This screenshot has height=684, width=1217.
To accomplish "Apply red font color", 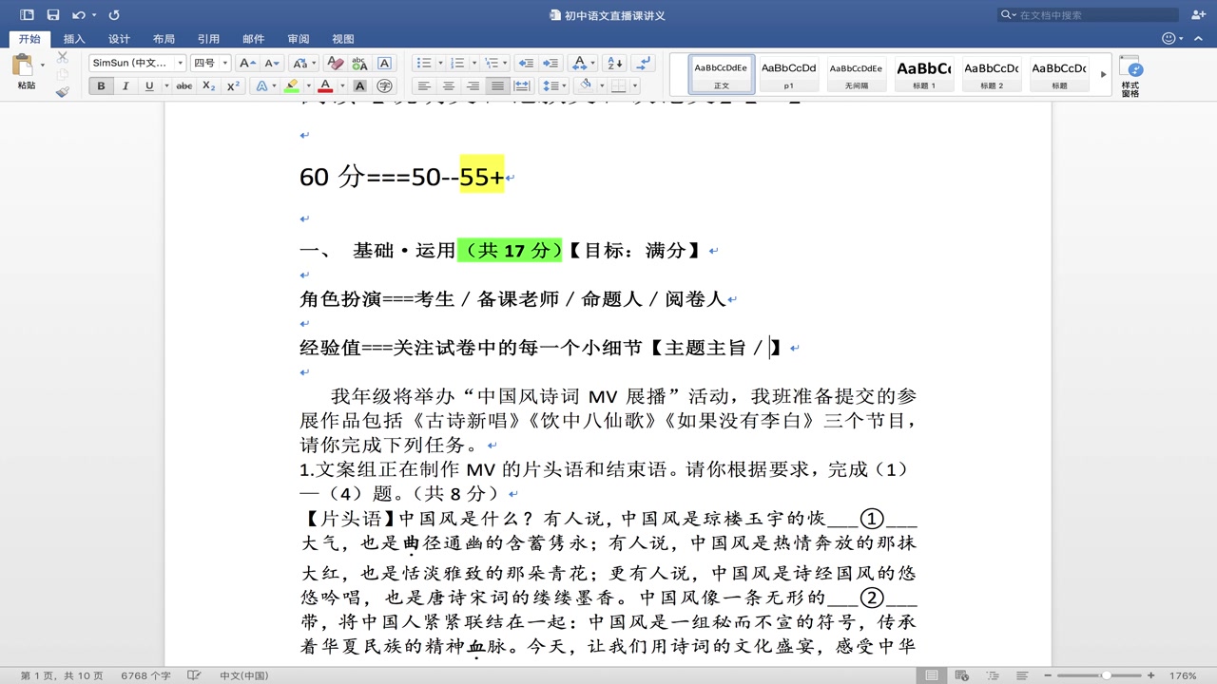I will tap(325, 85).
